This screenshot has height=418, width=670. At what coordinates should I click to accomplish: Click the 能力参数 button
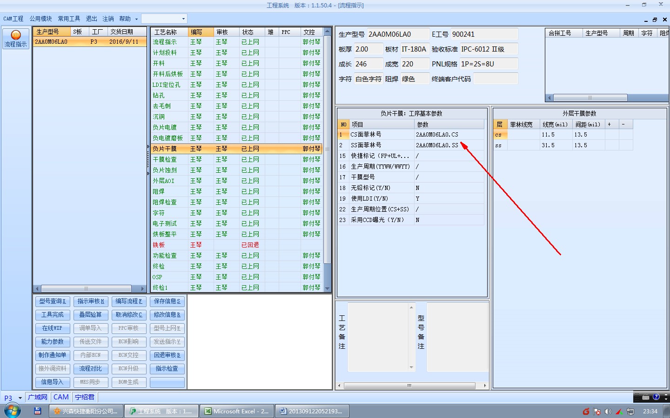pyautogui.click(x=53, y=342)
